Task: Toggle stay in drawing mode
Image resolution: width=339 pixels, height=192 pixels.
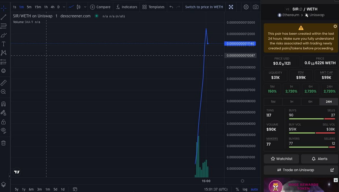Action: point(3,113)
